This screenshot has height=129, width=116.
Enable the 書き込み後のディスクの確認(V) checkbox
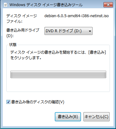click(x=8, y=102)
